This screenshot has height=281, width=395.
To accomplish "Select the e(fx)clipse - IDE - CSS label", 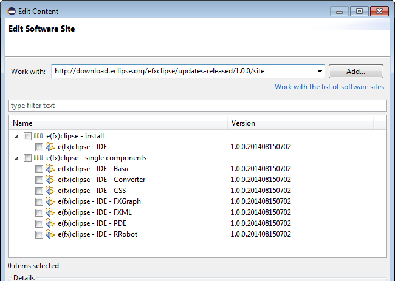I will point(92,191).
